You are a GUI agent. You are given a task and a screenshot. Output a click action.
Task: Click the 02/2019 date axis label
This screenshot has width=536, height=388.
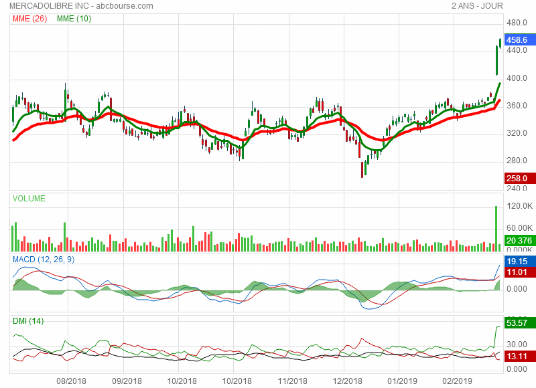tap(457, 381)
